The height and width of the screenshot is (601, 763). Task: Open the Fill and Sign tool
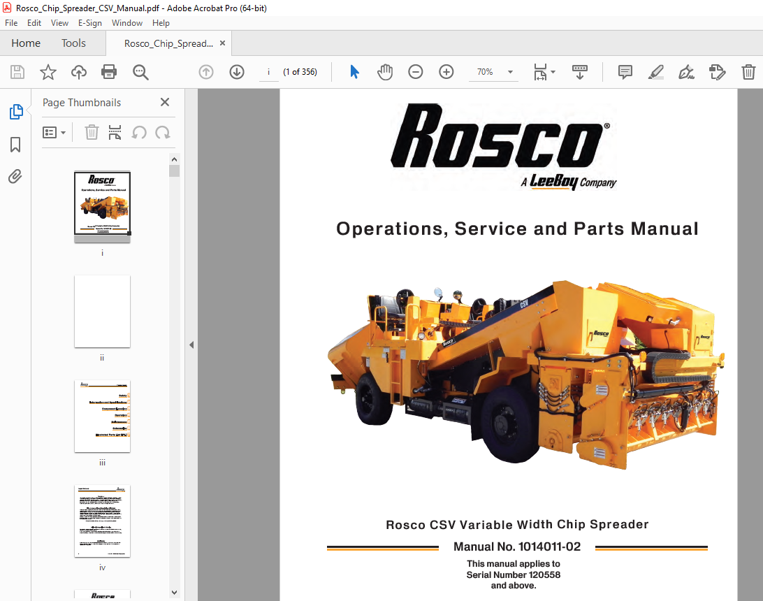pos(687,72)
